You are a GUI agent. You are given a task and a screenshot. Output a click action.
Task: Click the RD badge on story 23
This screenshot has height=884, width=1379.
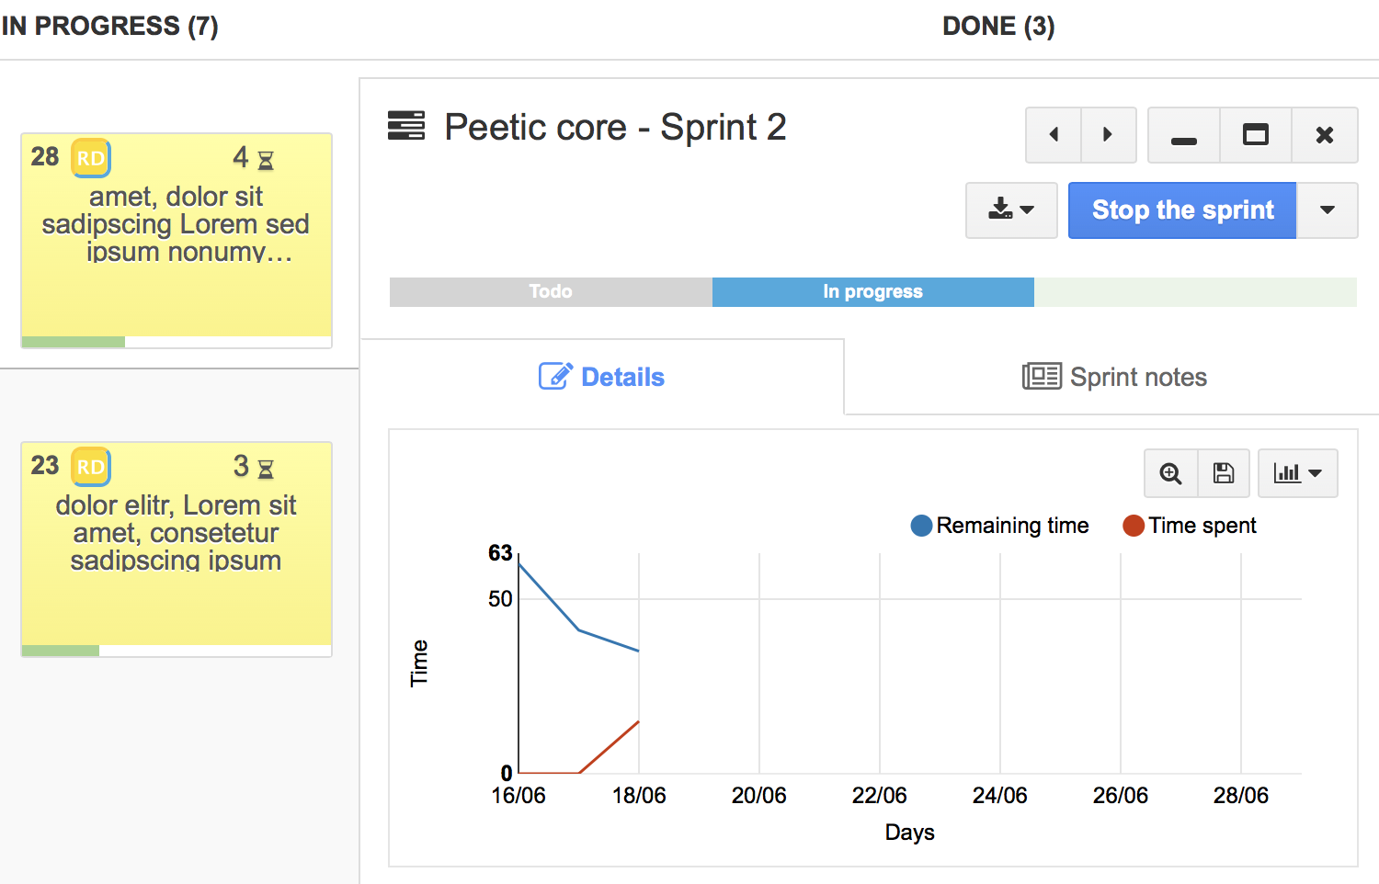pyautogui.click(x=91, y=467)
